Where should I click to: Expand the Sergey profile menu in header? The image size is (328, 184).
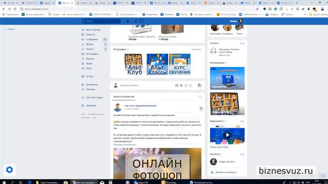(x=237, y=21)
